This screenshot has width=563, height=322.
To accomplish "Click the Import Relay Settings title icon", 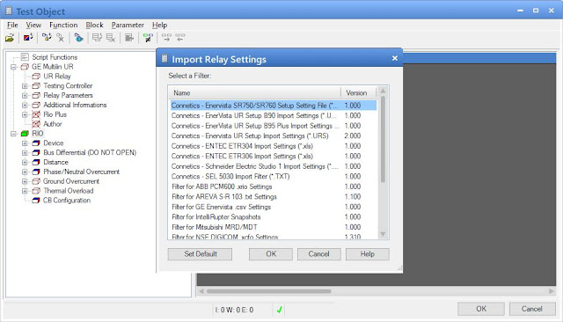I will click(x=165, y=59).
